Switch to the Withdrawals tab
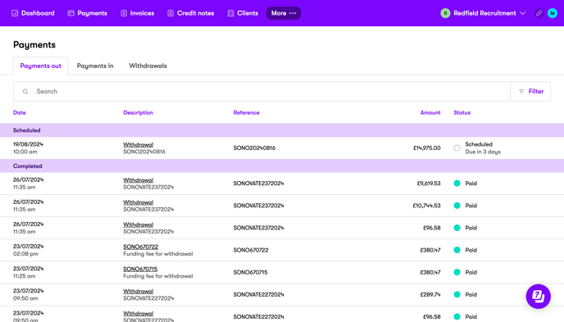 [x=148, y=66]
